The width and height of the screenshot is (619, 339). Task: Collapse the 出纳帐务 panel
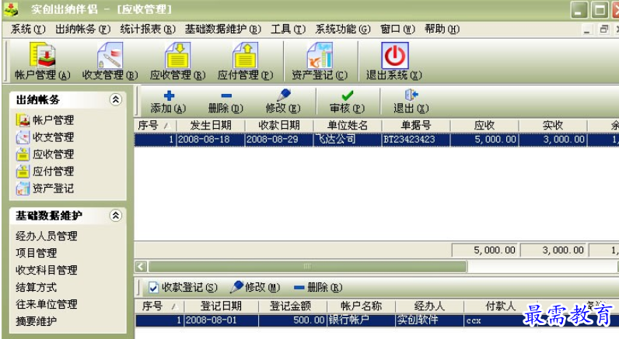116,99
